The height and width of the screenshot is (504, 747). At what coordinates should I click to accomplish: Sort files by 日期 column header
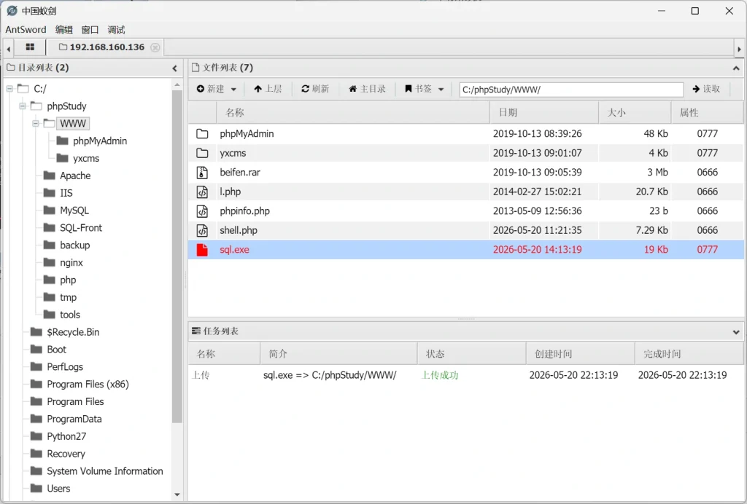click(x=544, y=113)
